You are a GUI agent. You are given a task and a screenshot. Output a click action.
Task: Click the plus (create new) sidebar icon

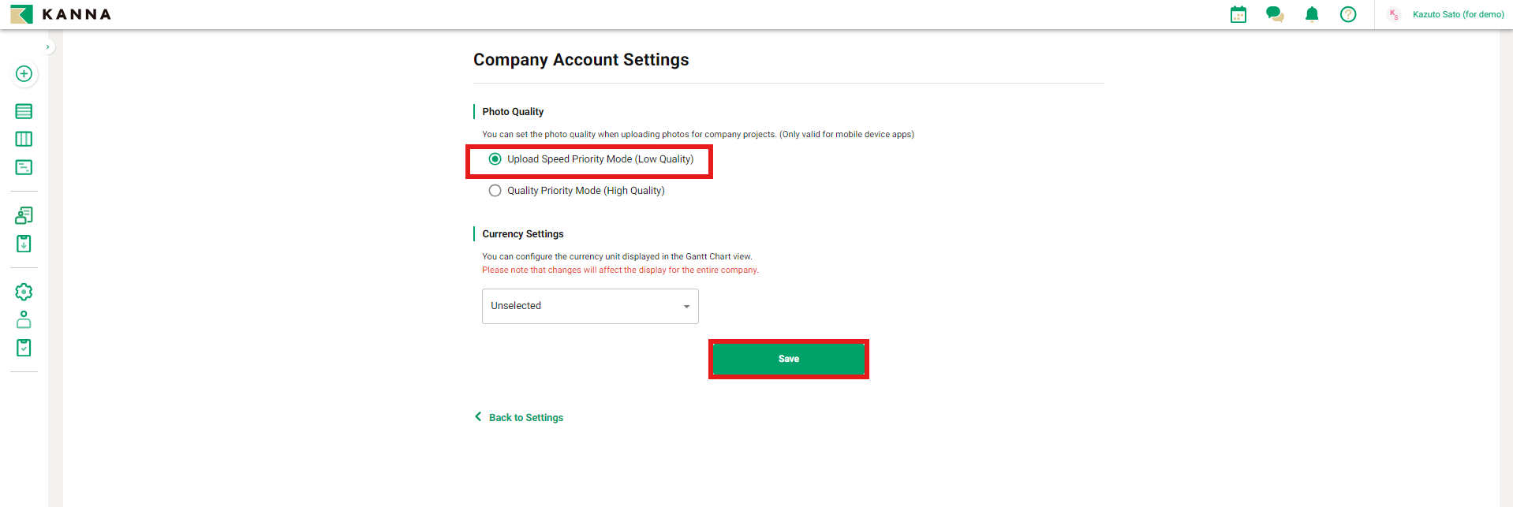pos(24,74)
